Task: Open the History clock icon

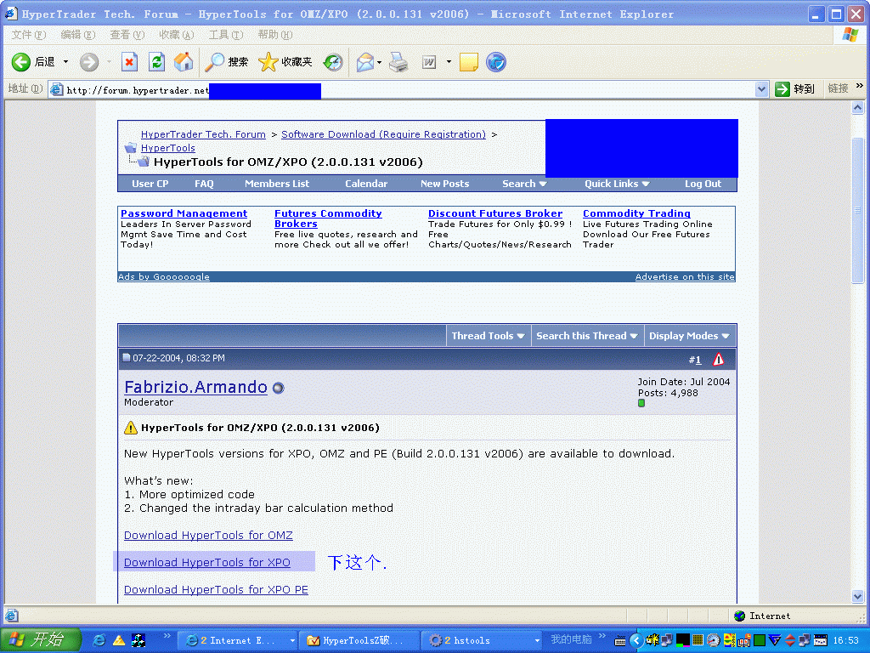Action: [333, 62]
